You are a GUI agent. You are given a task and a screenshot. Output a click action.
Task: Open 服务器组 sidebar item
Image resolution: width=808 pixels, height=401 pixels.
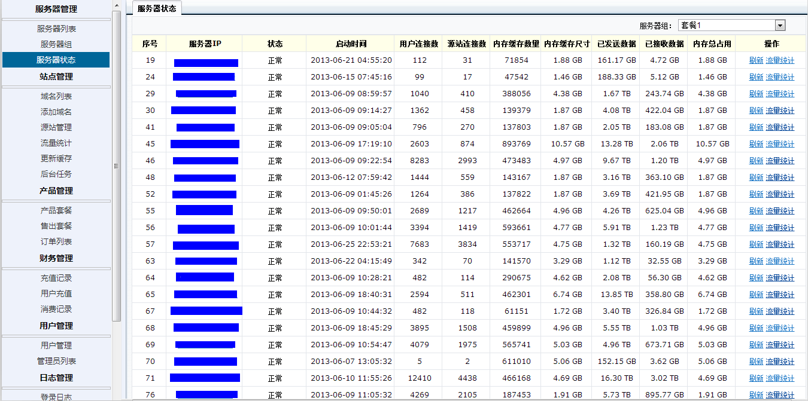(56, 44)
